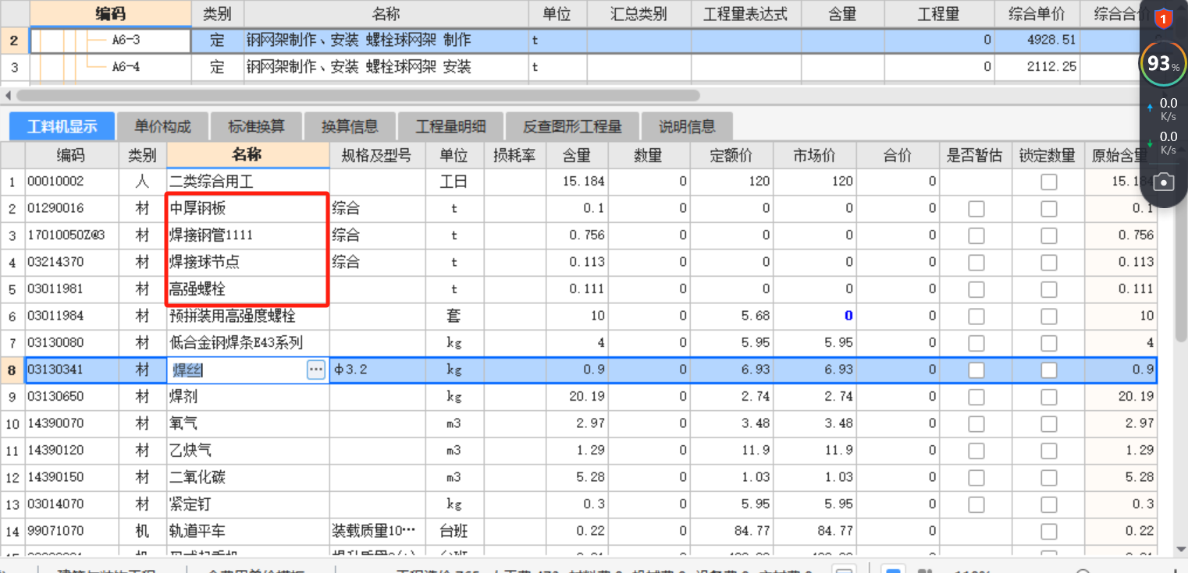
Task: Click the 高强螺栓 name cell
Action: tap(248, 289)
